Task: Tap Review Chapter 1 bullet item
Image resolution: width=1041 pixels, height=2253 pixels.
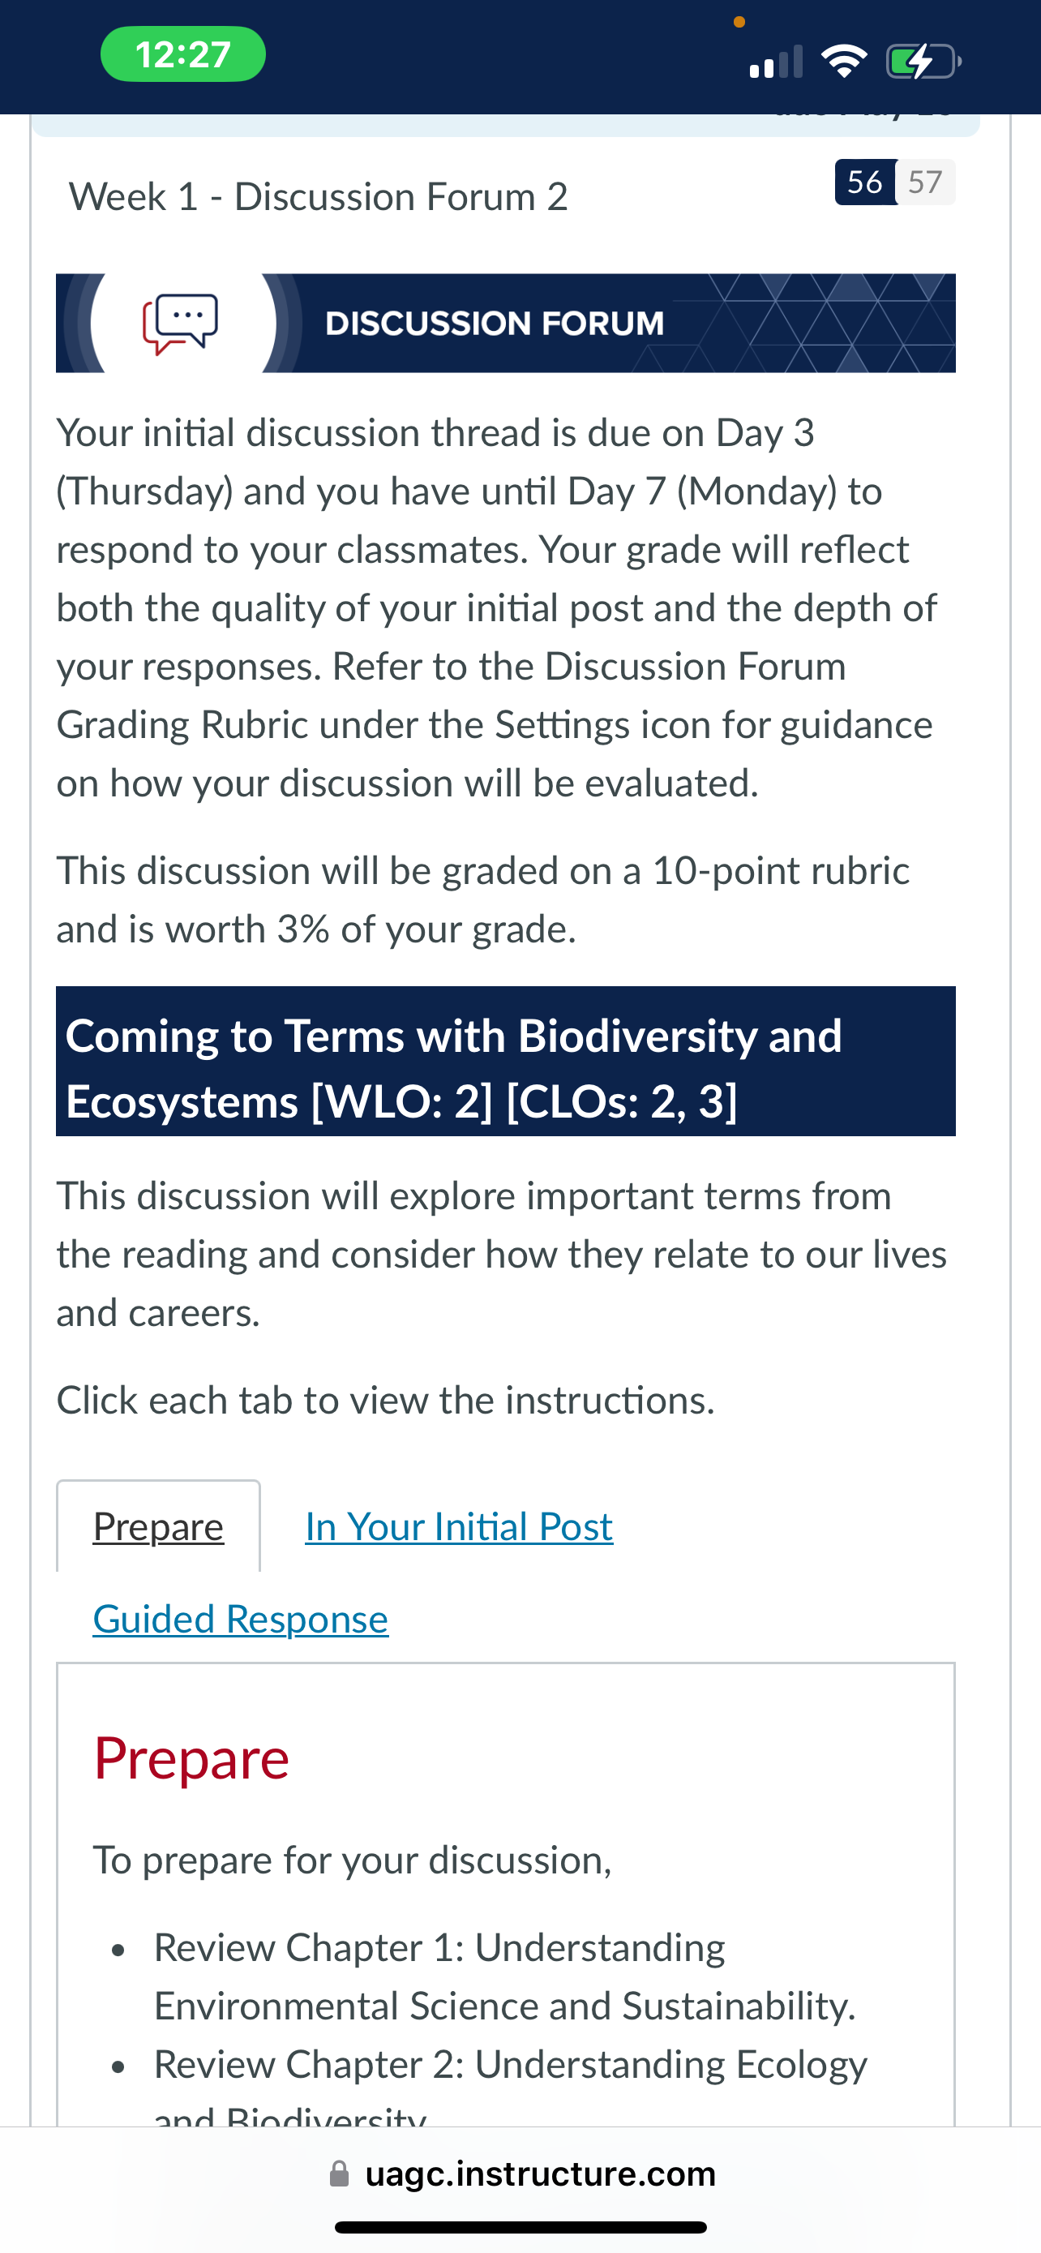Action: coord(504,1976)
